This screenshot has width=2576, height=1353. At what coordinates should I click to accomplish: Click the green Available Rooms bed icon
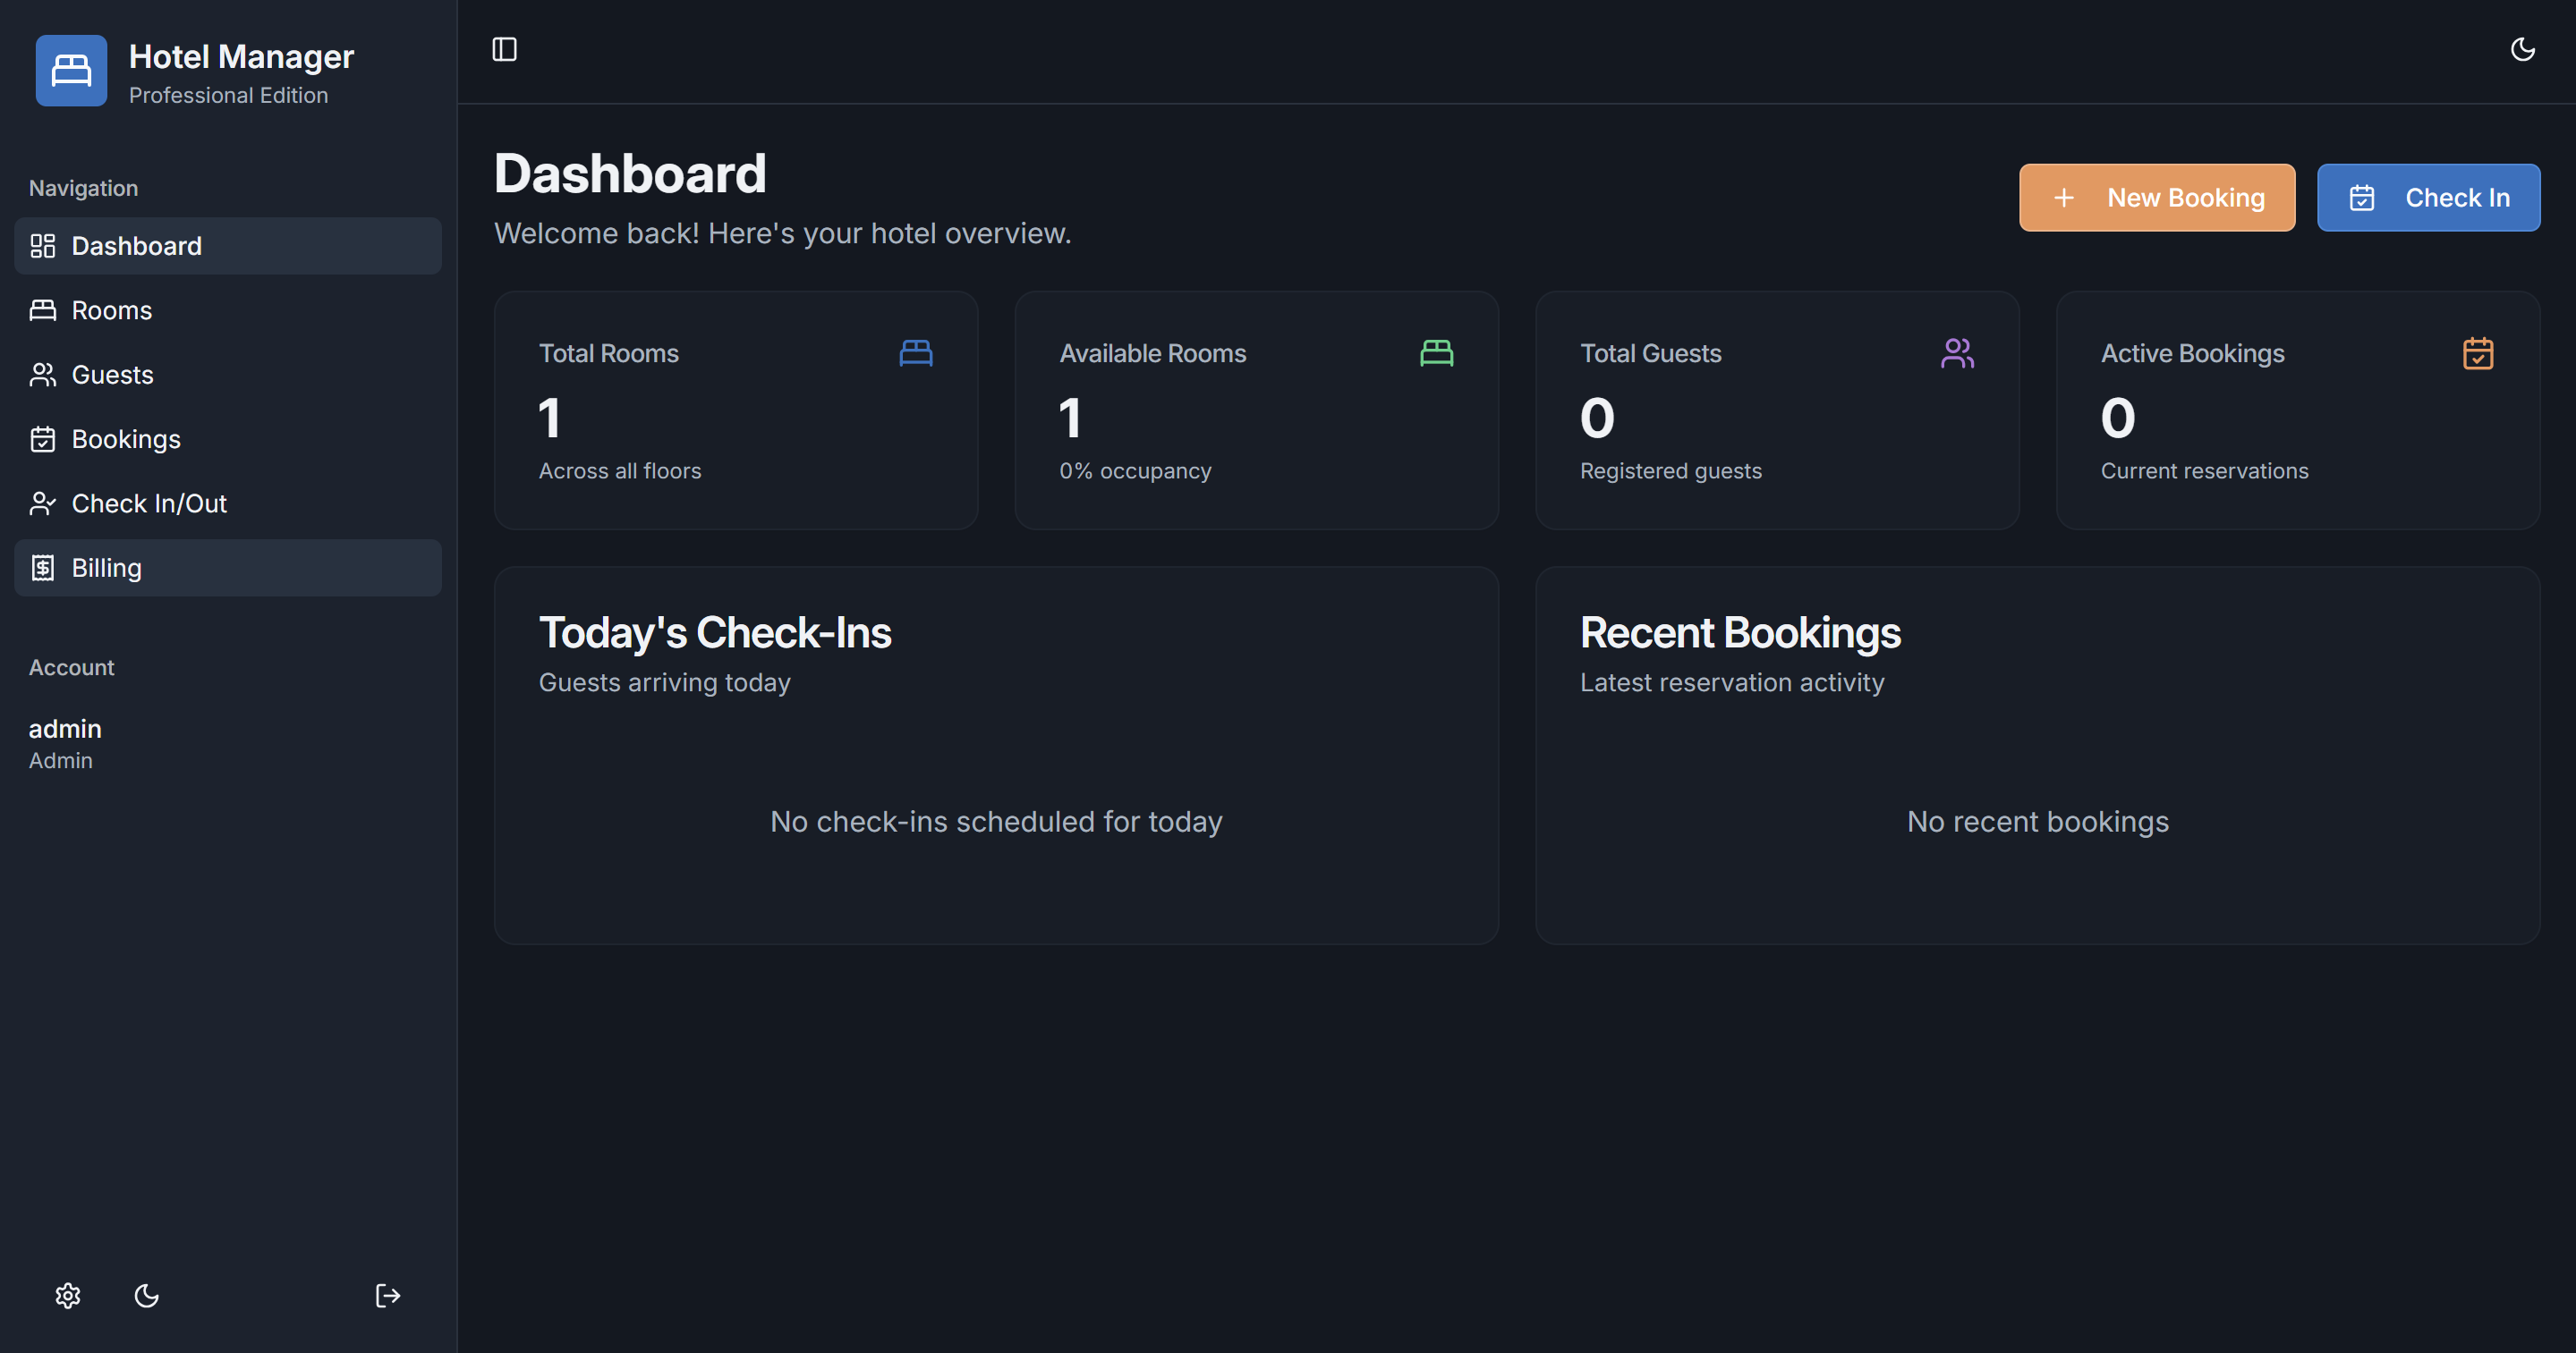[x=1436, y=352]
